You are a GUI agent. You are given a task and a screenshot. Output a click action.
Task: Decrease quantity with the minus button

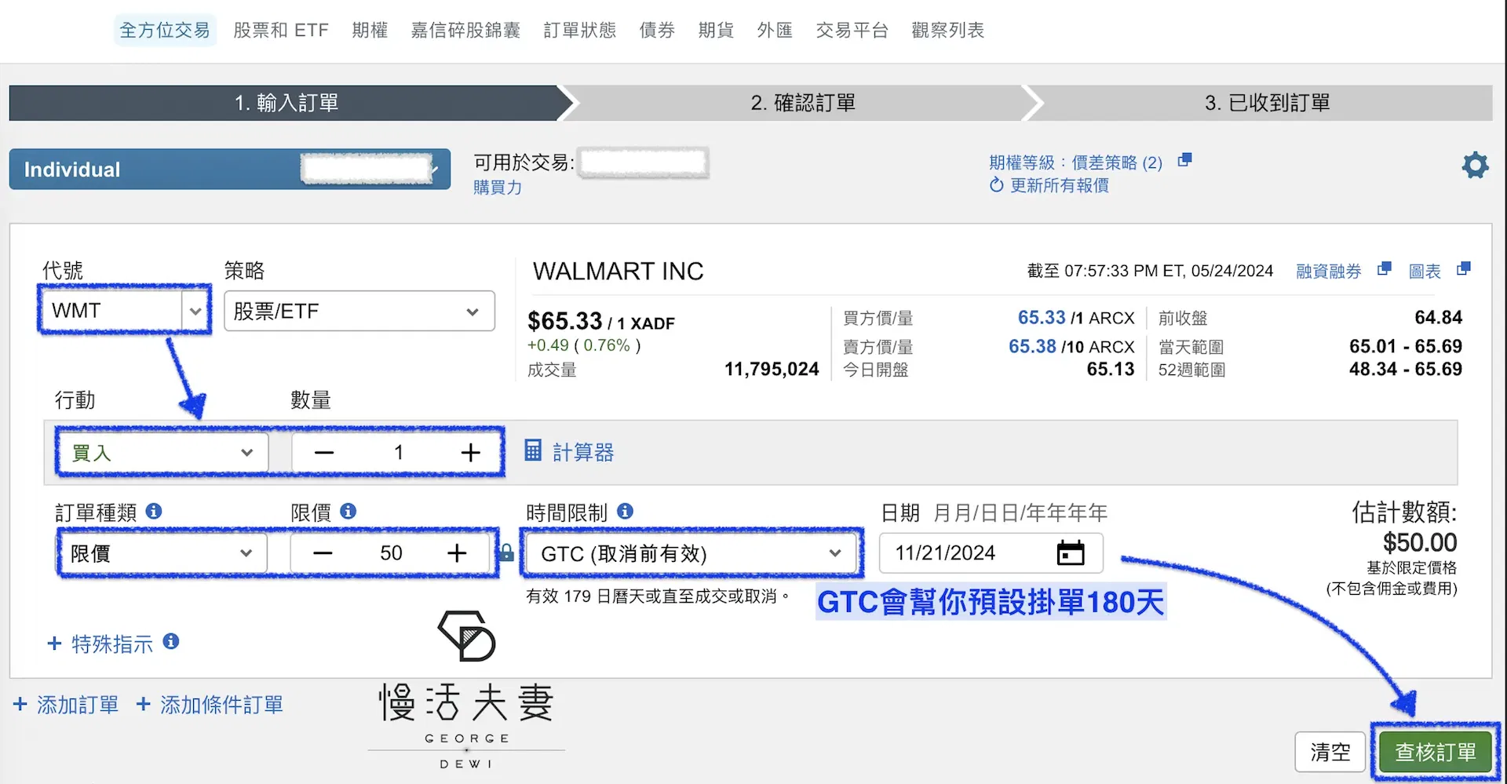(x=324, y=453)
